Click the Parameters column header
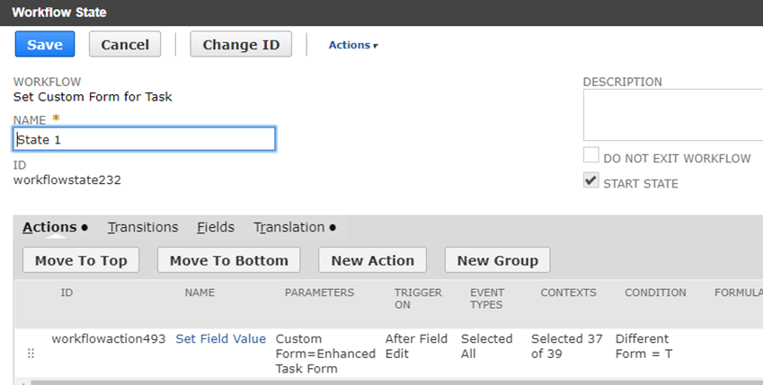Screen dimensions: 763x385 coord(319,293)
